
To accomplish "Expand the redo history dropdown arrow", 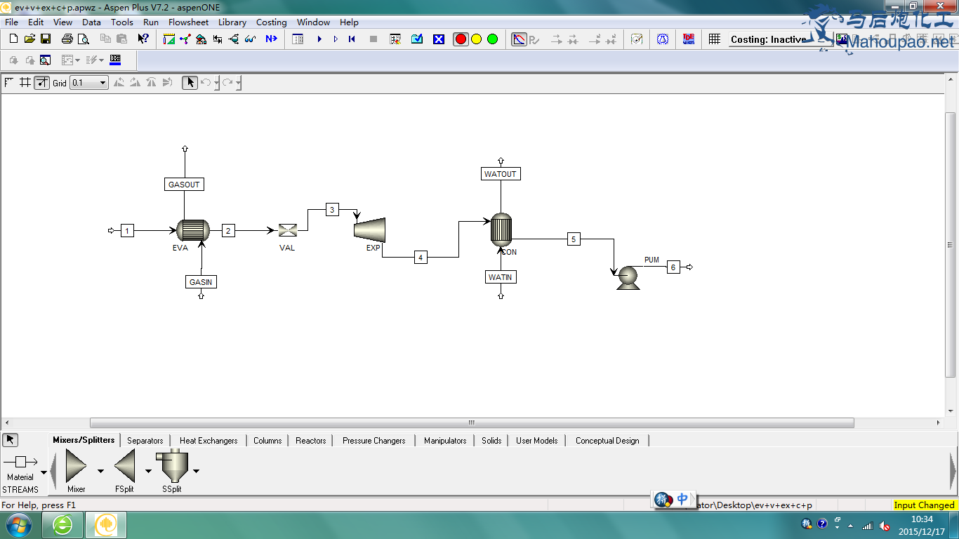I will (x=239, y=83).
